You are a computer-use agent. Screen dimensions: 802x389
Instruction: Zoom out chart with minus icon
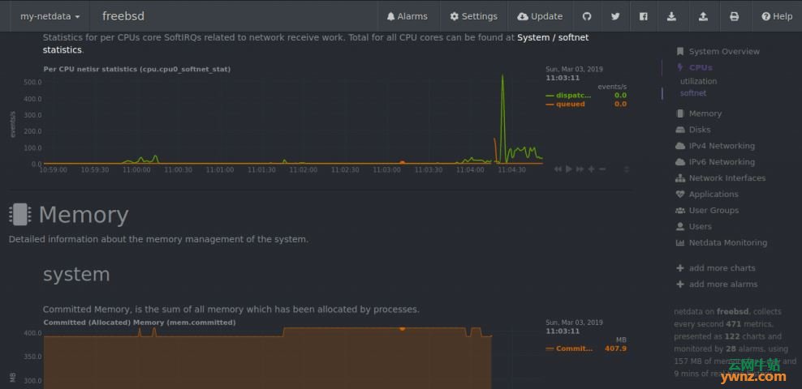pyautogui.click(x=602, y=169)
